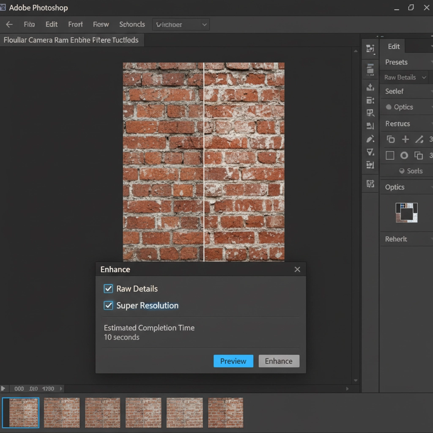This screenshot has width=433, height=433.
Task: Click the plus icon under Resfucs
Action: (x=405, y=139)
